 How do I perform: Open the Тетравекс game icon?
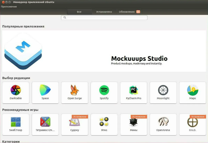click(45, 122)
